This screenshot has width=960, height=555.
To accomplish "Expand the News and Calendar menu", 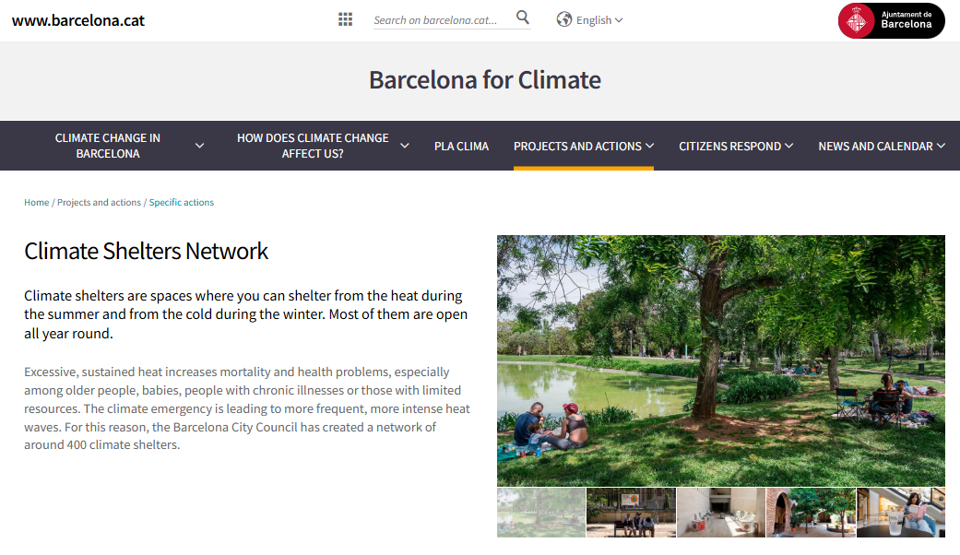I will (881, 146).
